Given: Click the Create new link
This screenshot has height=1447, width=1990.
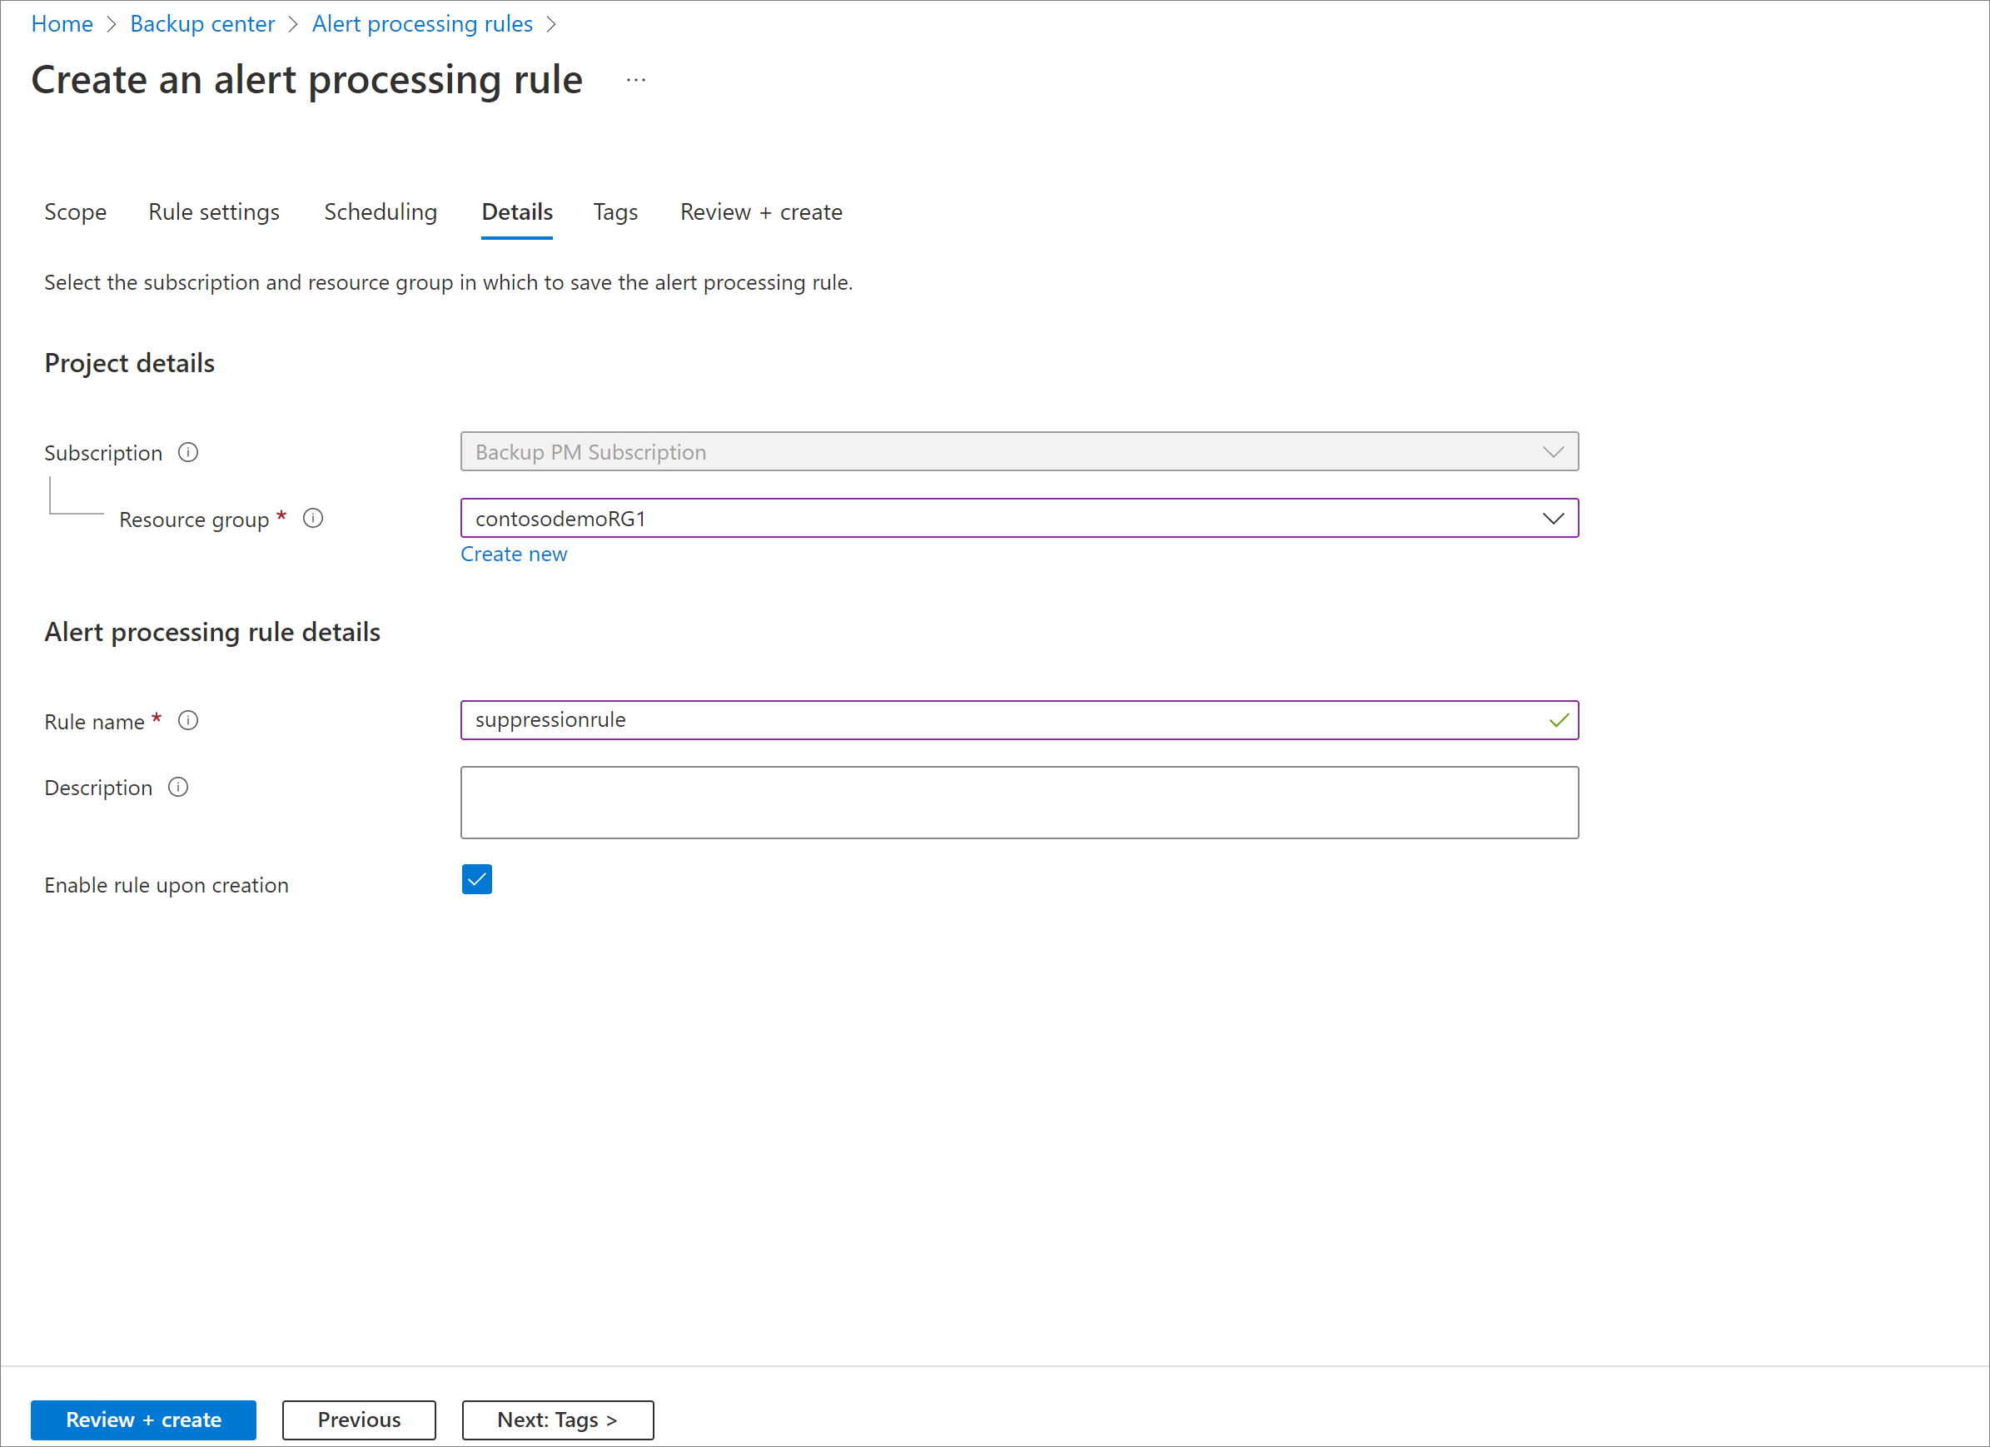Looking at the screenshot, I should (x=516, y=553).
